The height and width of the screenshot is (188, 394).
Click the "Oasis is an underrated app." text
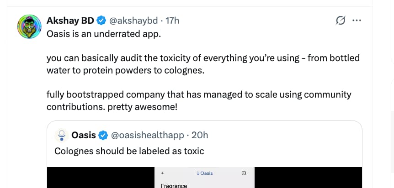[104, 34]
